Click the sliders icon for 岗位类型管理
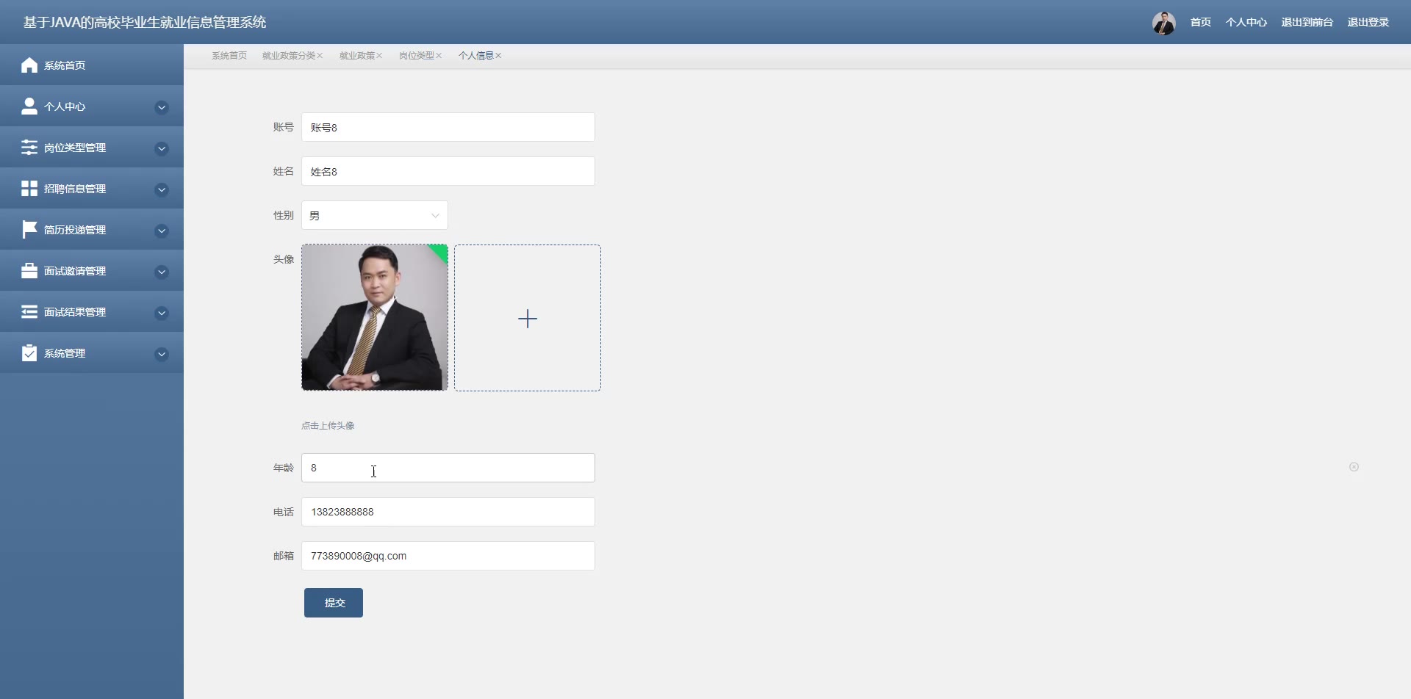The image size is (1411, 699). (x=29, y=148)
